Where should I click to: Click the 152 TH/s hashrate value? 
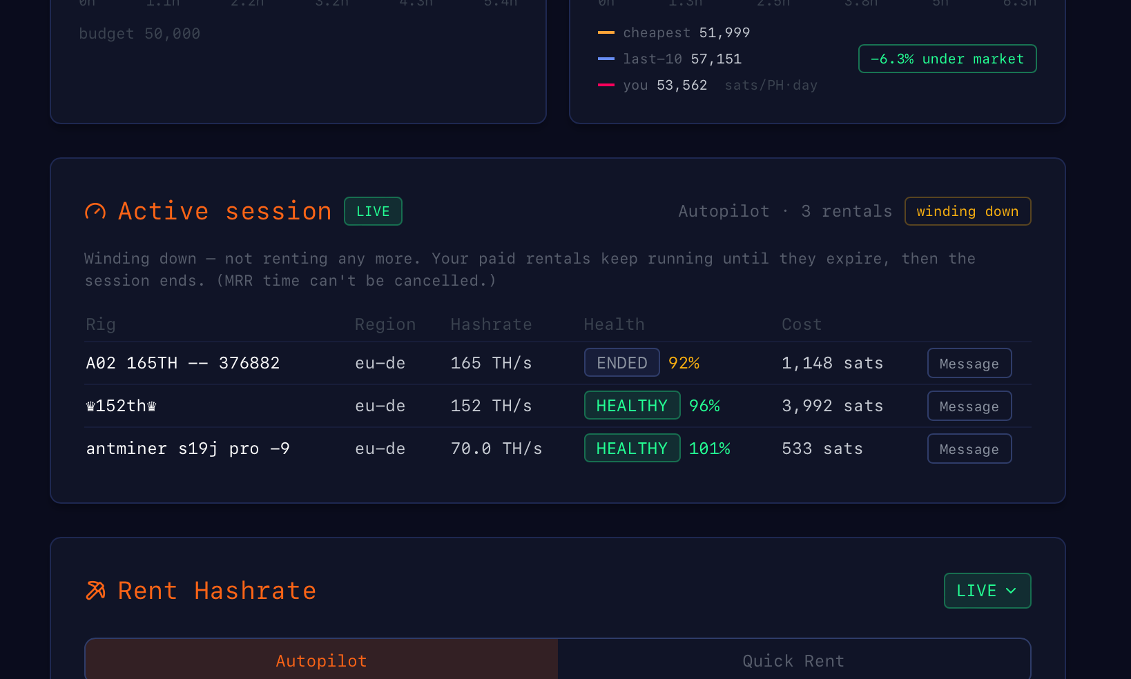pos(491,406)
